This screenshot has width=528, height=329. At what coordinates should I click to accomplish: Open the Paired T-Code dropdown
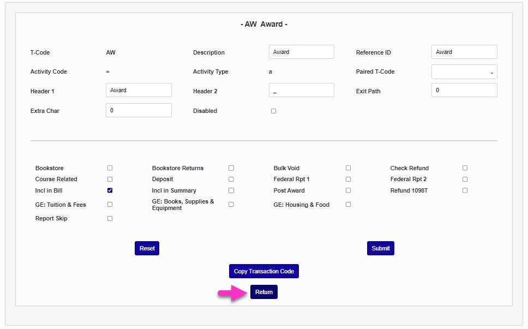tap(464, 72)
